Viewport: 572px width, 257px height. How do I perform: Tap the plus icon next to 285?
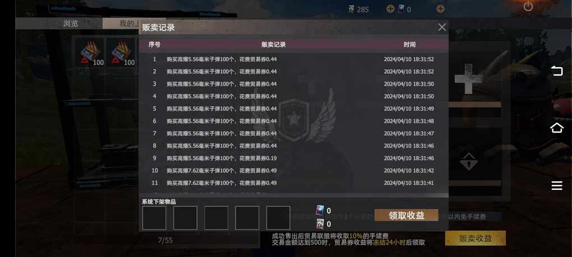(x=390, y=9)
